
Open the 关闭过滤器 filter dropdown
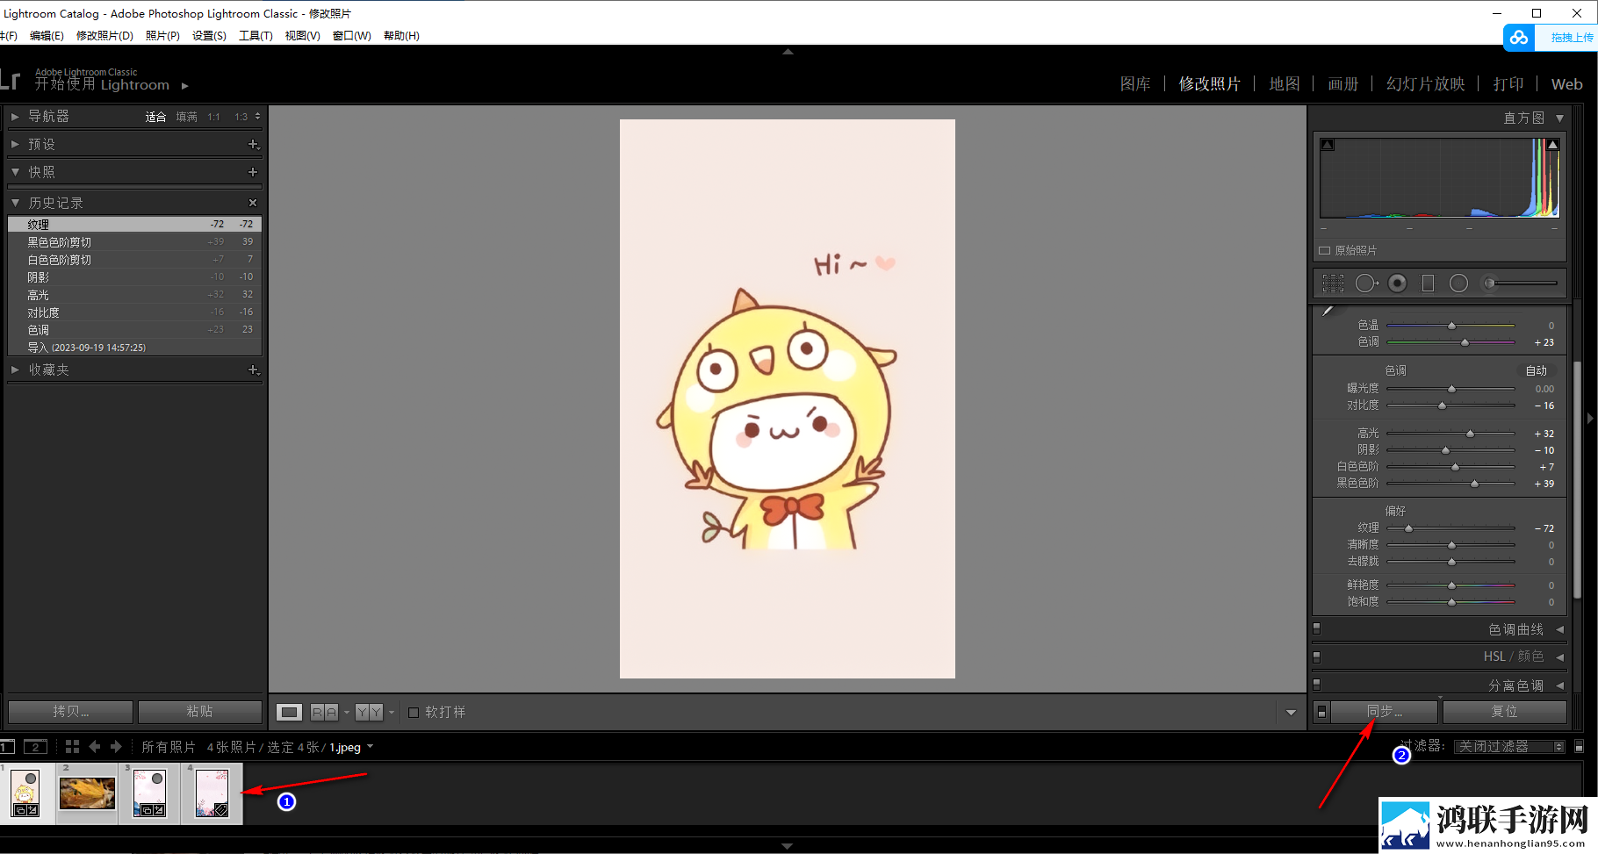1509,747
